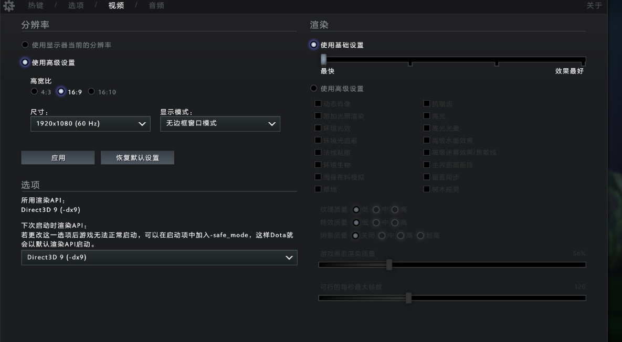Enable the 垂直同步 (VSync) checkbox

[x=427, y=177]
